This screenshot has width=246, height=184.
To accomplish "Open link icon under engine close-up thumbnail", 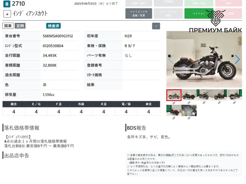I will 189,118.
